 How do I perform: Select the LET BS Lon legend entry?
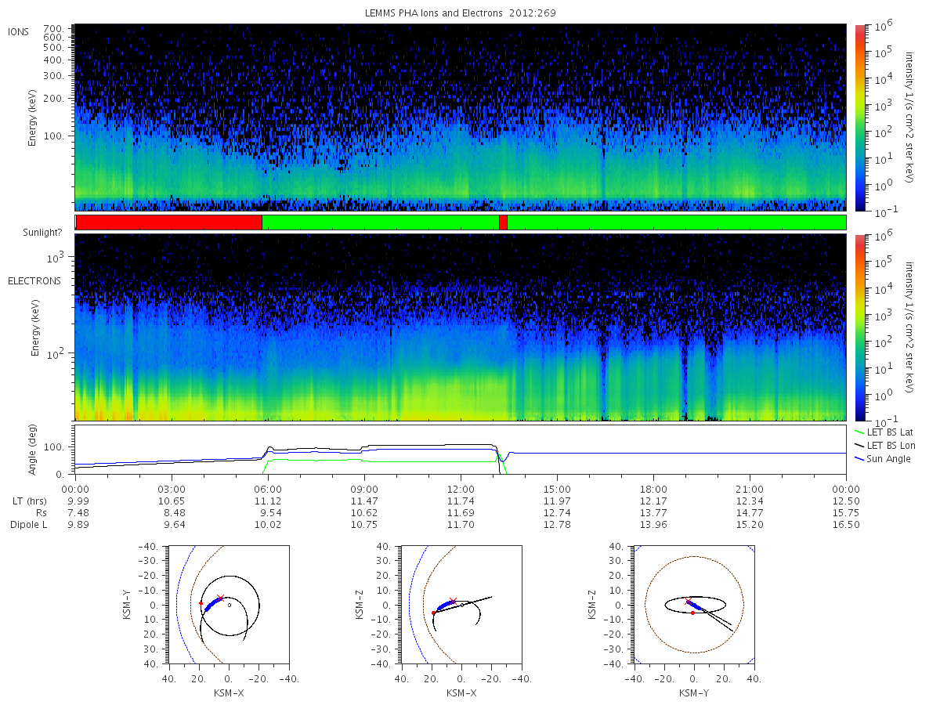click(884, 445)
